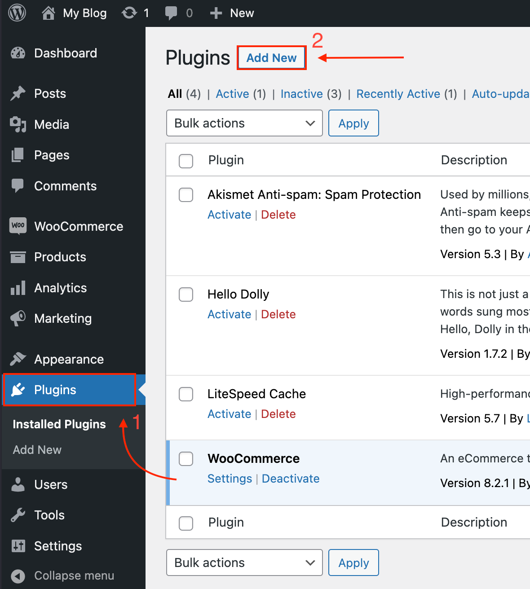This screenshot has width=530, height=589.
Task: Open Dashboard from the sidebar
Action: [x=65, y=53]
